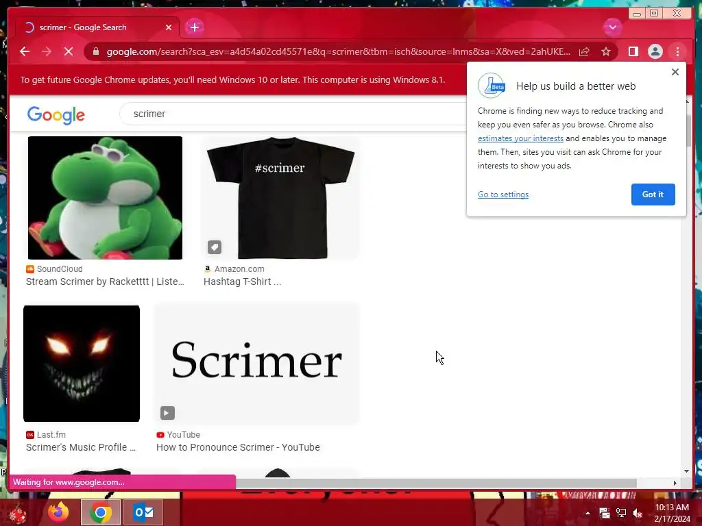The height and width of the screenshot is (526, 702).
Task: Open Hashtag T-Shirt result title
Action: point(242,281)
